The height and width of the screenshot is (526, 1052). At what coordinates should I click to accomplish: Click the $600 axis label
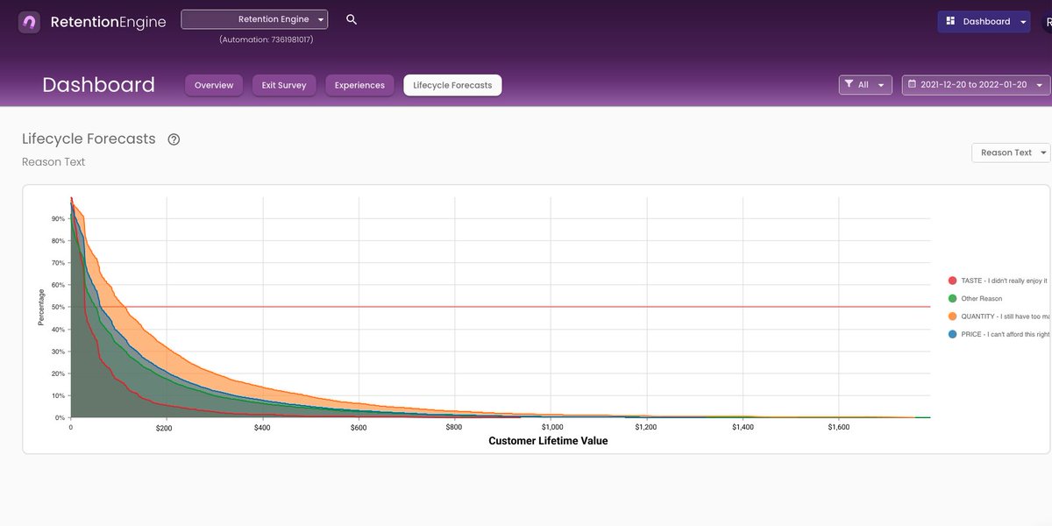coord(358,428)
